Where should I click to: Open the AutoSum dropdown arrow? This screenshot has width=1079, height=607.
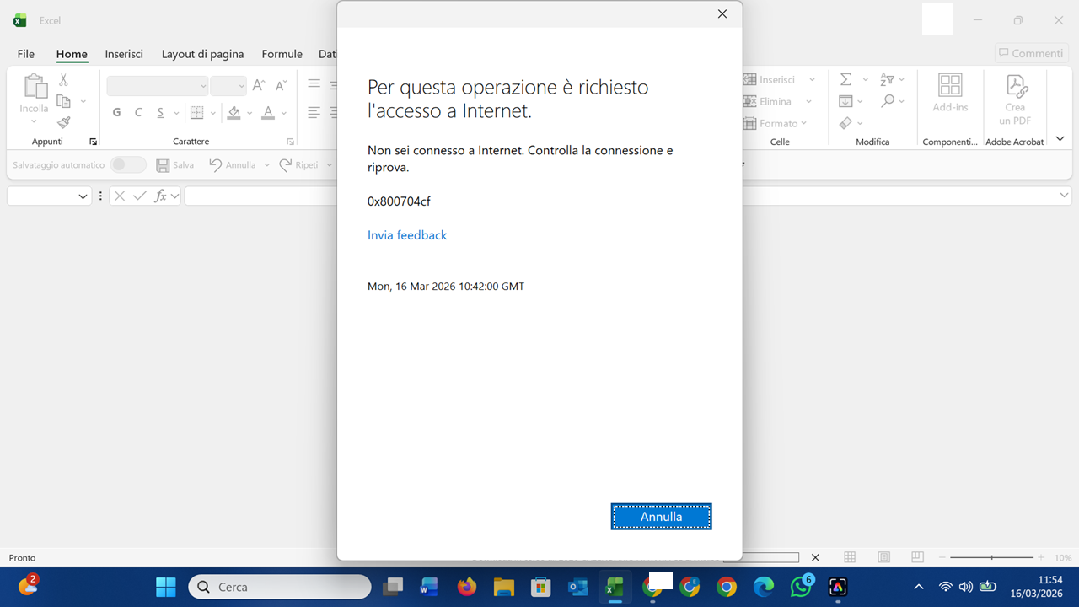click(865, 80)
